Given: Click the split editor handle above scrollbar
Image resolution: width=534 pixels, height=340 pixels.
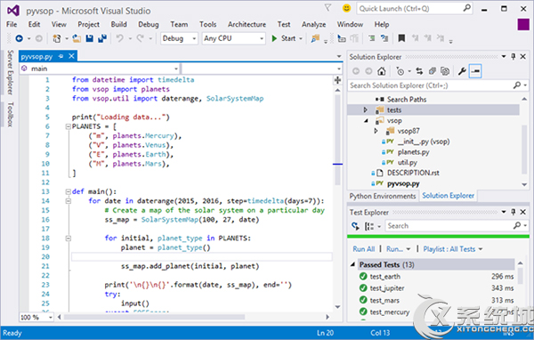Looking at the screenshot, I should coord(337,80).
